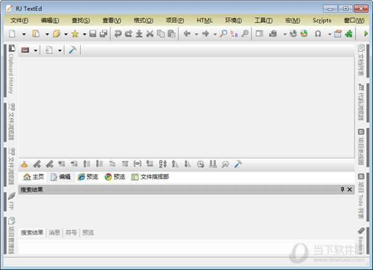The width and height of the screenshot is (373, 270).
Task: Click the green globe browser icon
Action: 304,34
